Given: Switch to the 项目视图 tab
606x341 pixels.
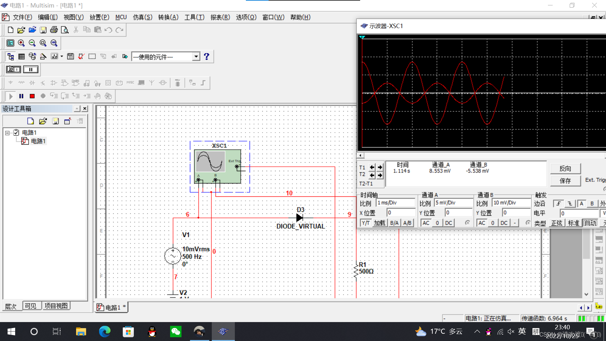Looking at the screenshot, I should click(56, 306).
